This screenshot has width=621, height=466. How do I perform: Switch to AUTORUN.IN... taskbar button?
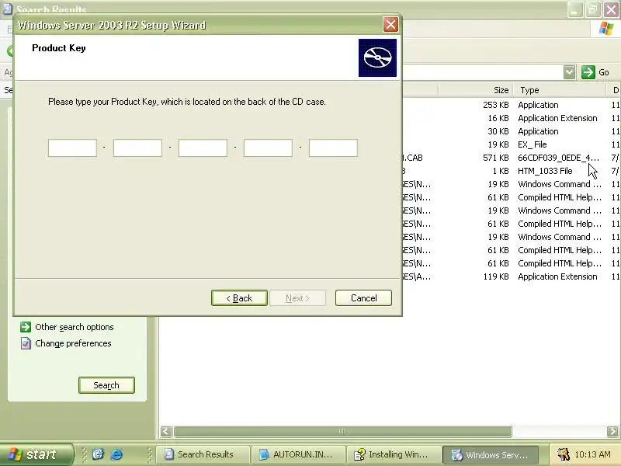coord(299,454)
